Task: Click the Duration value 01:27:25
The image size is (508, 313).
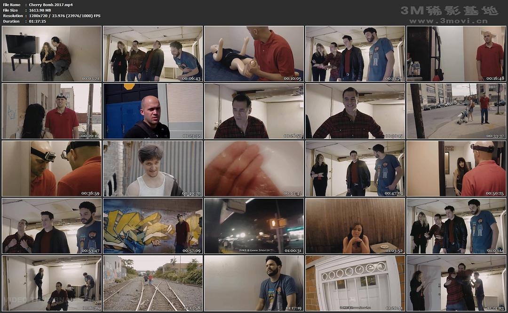Action: pos(37,21)
